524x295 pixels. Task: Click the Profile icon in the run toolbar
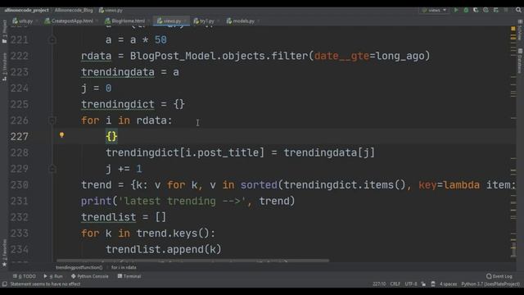486,10
